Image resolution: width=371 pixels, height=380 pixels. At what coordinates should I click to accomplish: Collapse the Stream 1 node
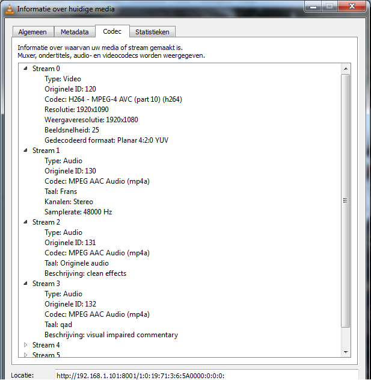point(25,151)
